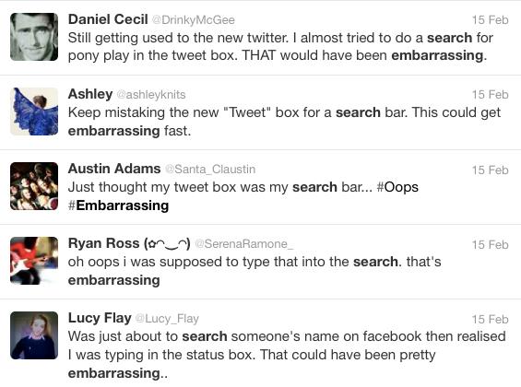Select Ashley's tweet about the search bar
The image size is (521, 387).
tap(260, 112)
